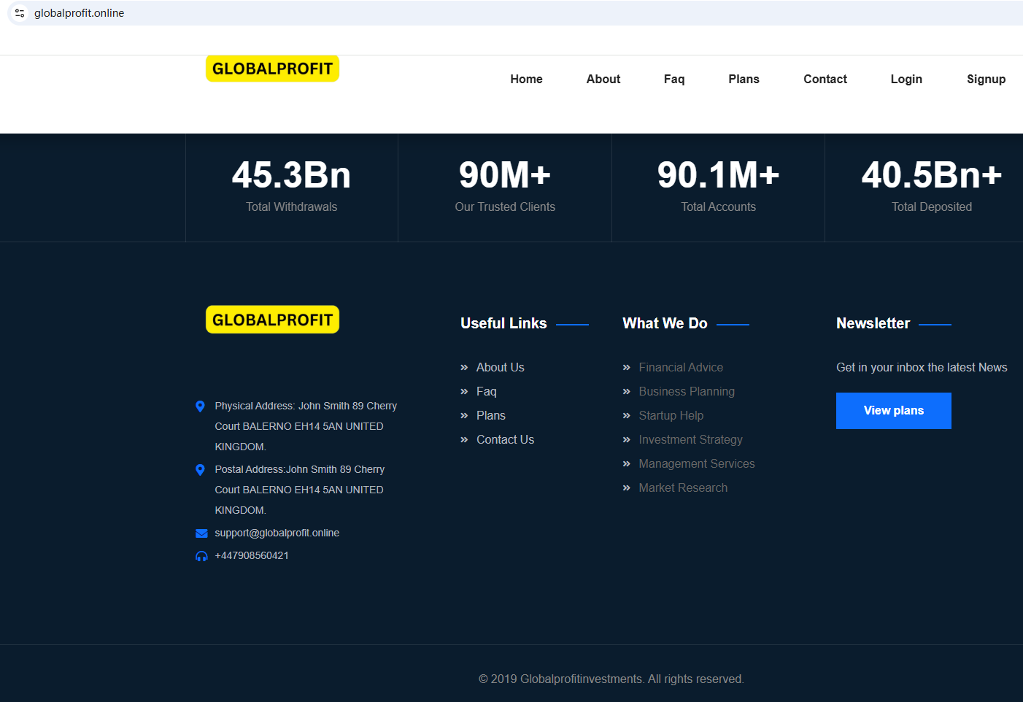1023x702 pixels.
Task: Click the browser address bar URL
Action: click(79, 13)
